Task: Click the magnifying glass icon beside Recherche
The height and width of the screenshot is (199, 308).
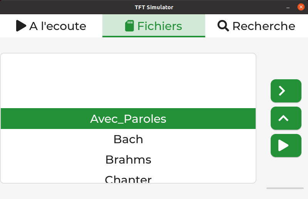Action: (223, 26)
